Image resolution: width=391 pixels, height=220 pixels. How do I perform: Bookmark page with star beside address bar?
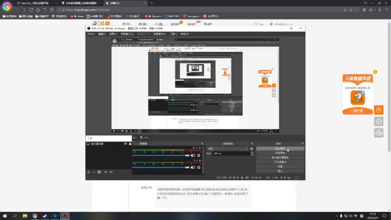coord(52,10)
